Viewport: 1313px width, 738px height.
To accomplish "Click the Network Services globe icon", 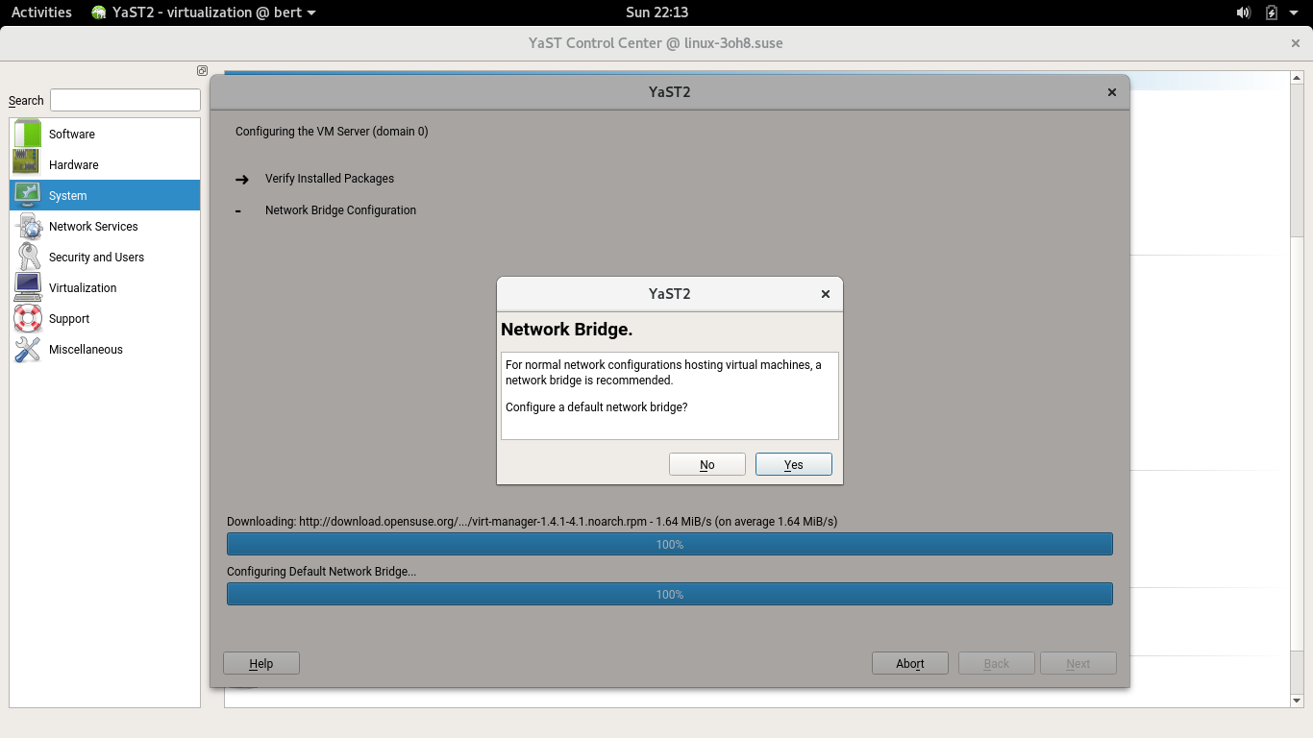I will [28, 226].
